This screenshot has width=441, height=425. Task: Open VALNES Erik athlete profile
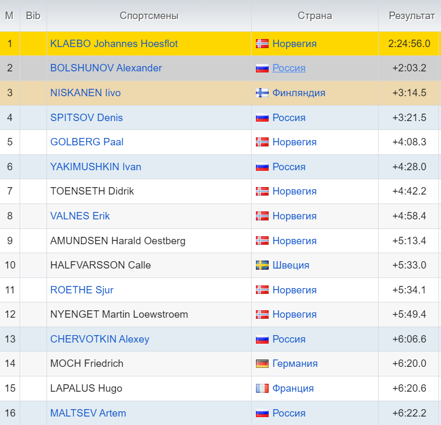tap(80, 216)
